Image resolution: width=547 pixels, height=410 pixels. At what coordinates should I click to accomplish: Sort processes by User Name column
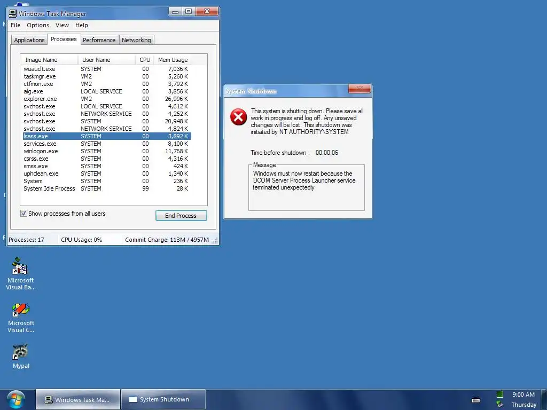[x=107, y=60]
